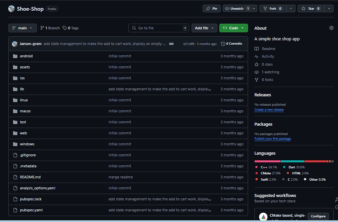Open commit e31c6f8 hash link

pos(189,44)
